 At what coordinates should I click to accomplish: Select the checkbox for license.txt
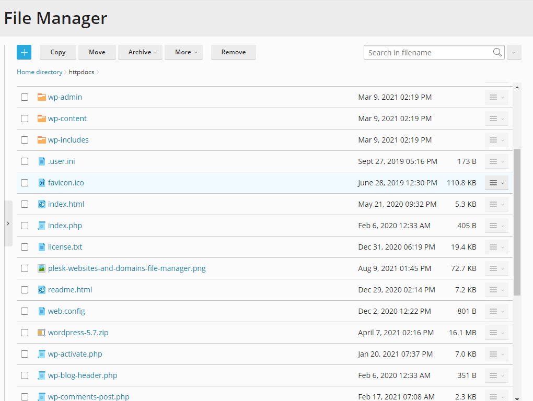coord(24,246)
